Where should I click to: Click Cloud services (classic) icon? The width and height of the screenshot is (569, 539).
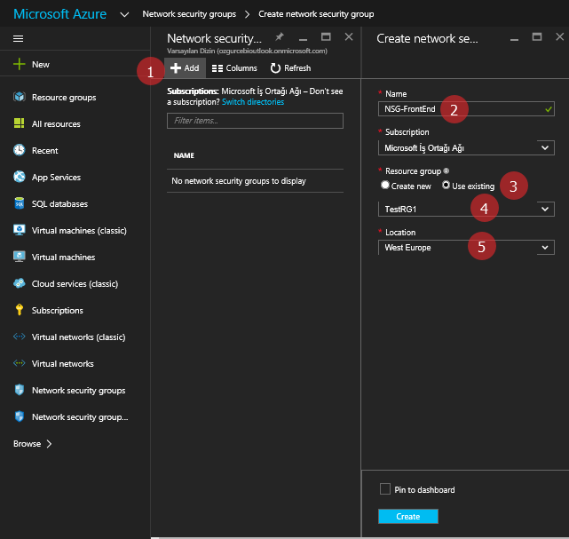pos(20,283)
